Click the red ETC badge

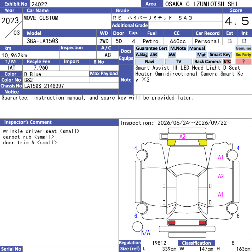coord(227,61)
